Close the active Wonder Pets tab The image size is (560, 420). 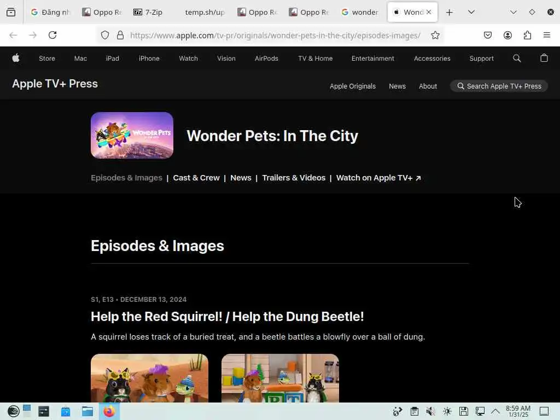point(429,12)
